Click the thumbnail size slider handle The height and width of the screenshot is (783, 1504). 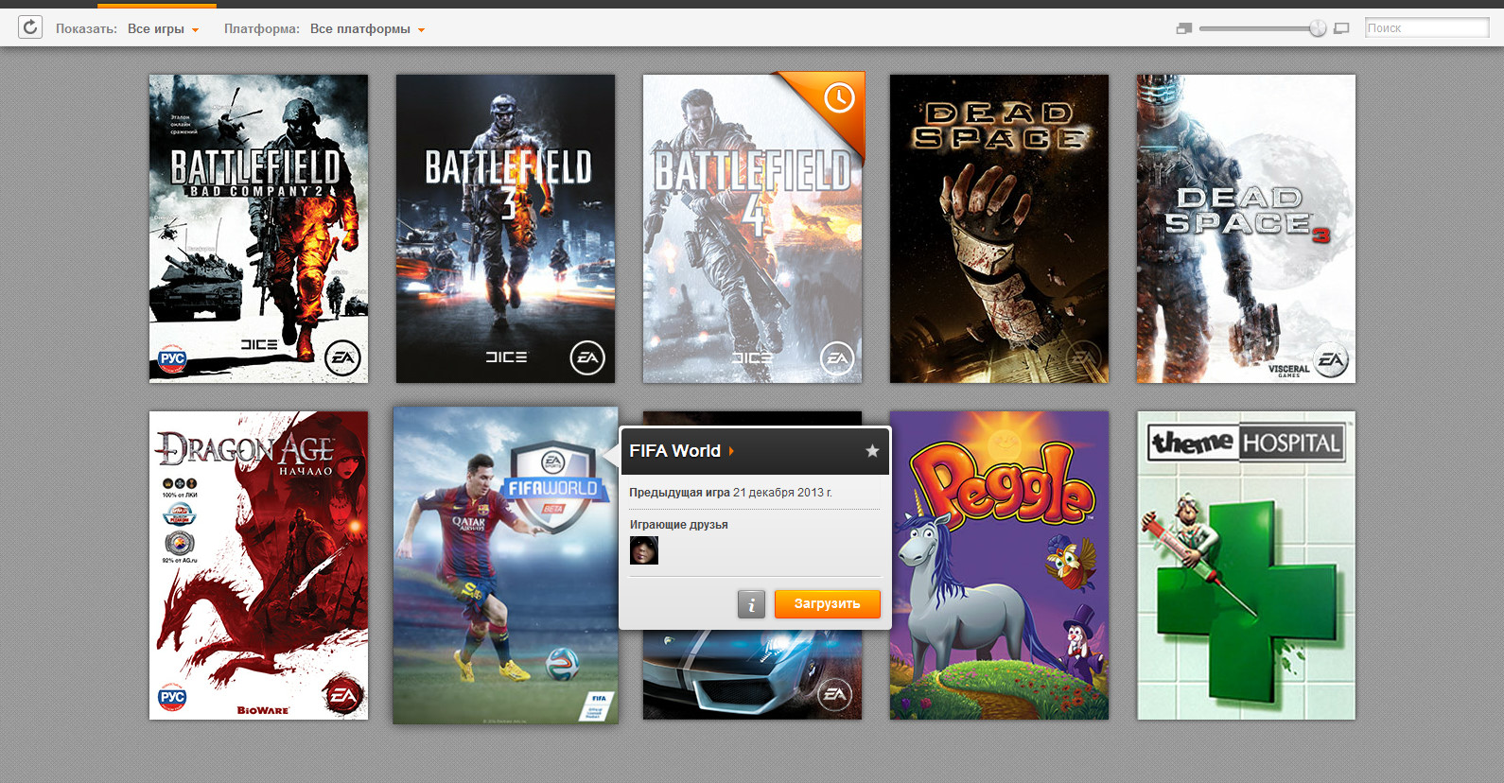pyautogui.click(x=1318, y=28)
